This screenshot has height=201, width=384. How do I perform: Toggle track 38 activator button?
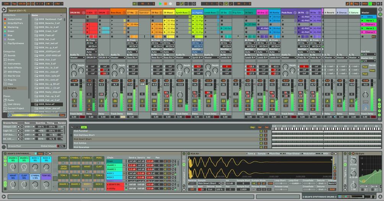tap(300, 101)
